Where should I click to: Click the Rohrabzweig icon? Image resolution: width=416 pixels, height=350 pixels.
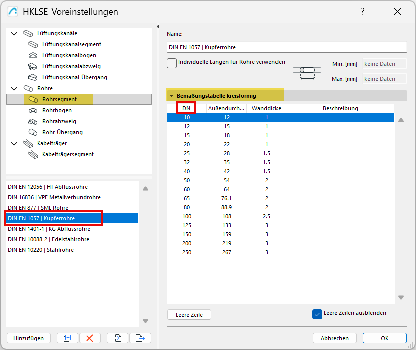click(33, 122)
